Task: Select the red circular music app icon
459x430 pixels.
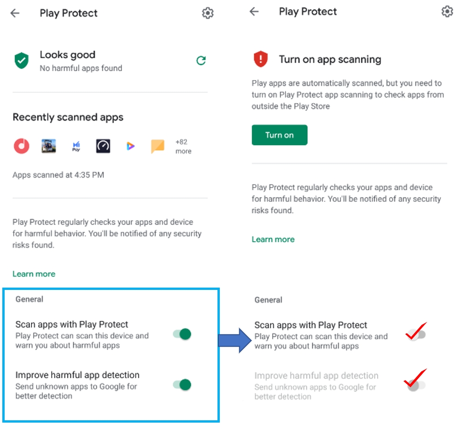Action: point(21,146)
